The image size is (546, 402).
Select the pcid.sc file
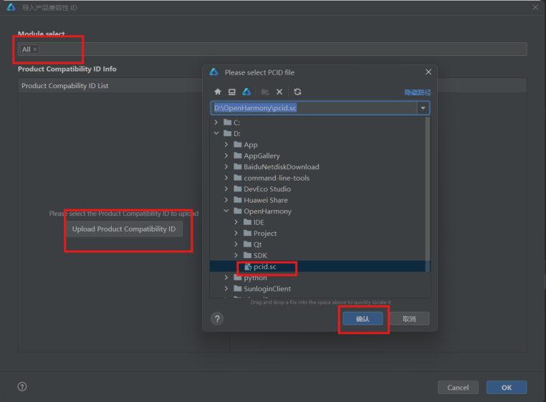264,267
